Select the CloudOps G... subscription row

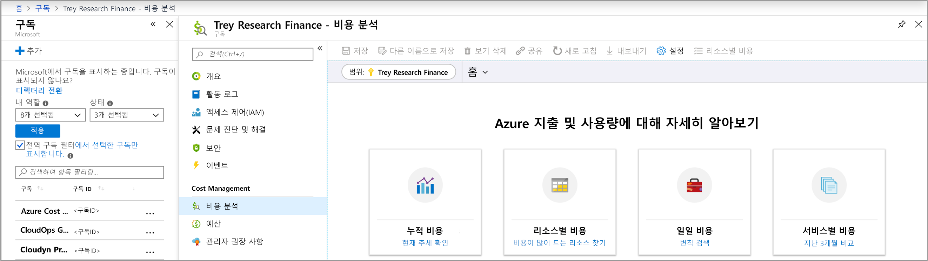[x=89, y=230]
